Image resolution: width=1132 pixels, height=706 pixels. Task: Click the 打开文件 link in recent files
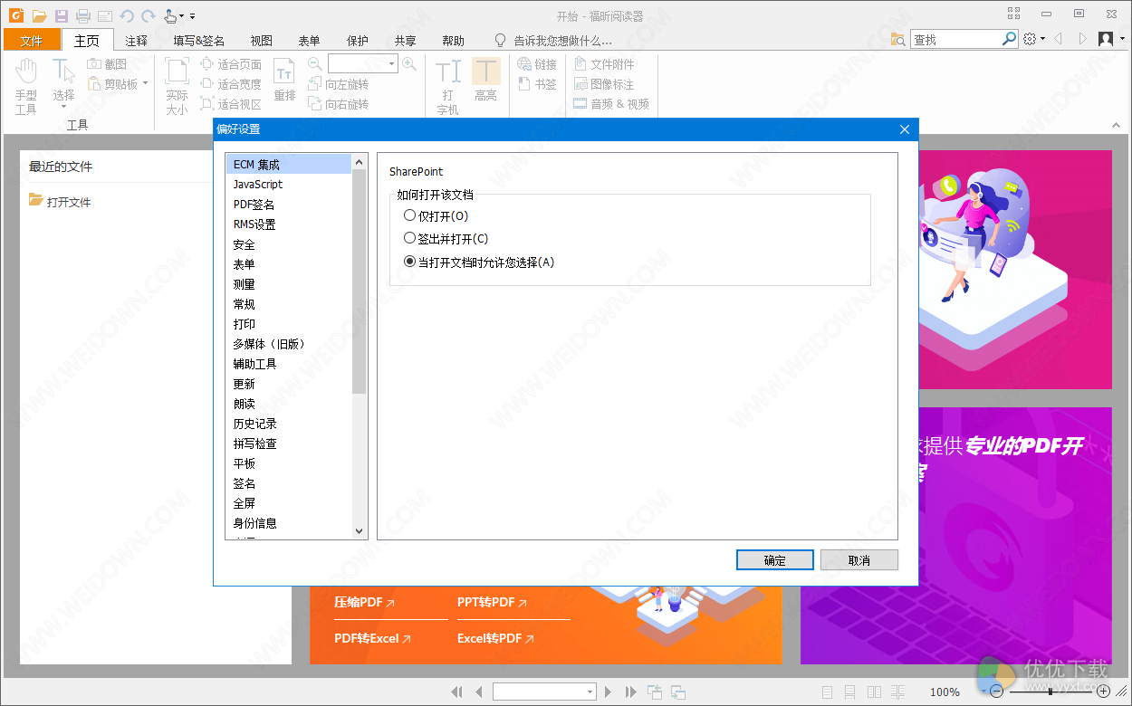(61, 201)
